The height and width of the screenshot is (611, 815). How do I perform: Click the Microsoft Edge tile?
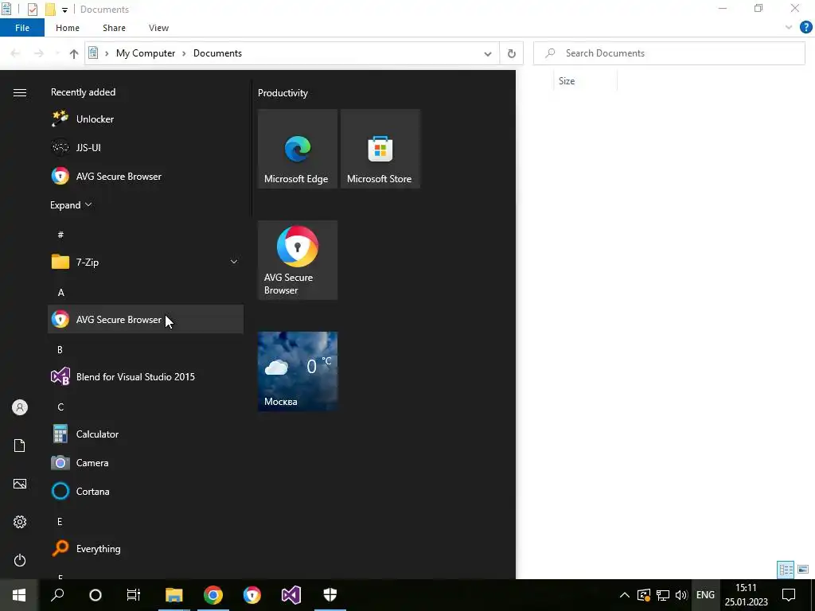pos(298,149)
